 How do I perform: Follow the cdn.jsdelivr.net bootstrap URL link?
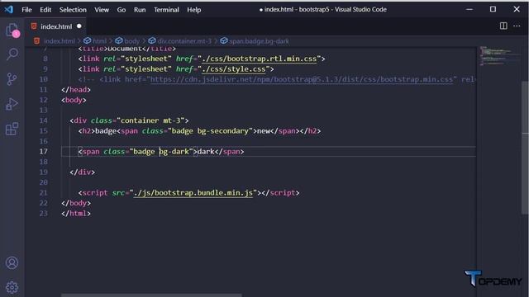click(301, 79)
